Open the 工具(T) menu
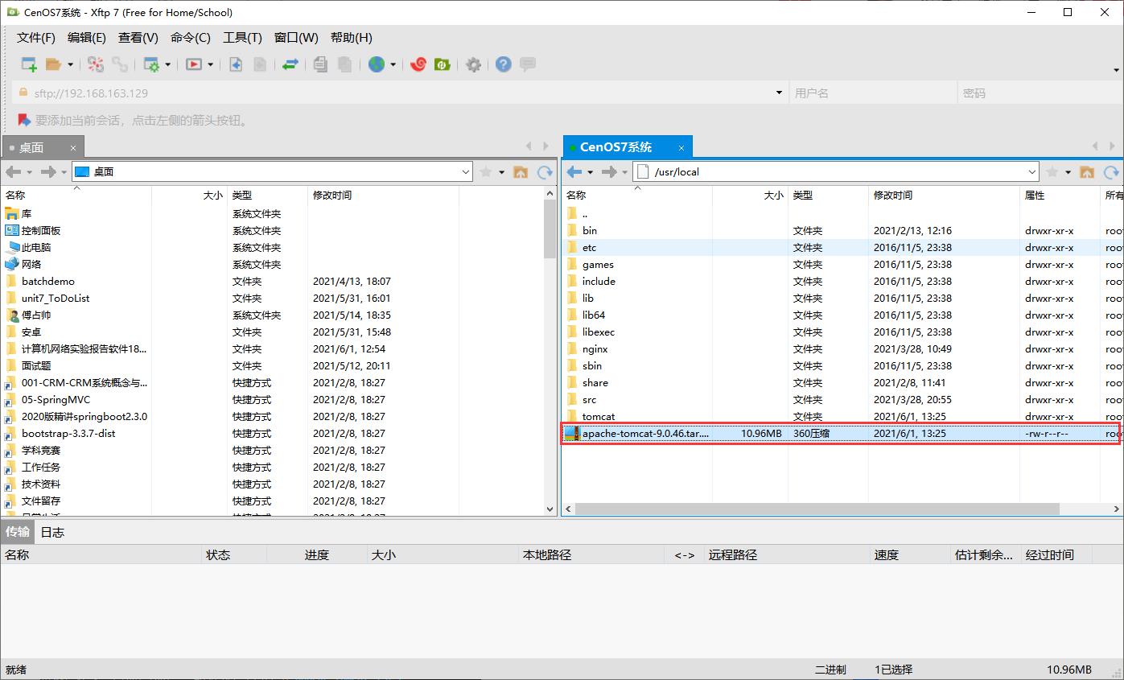 point(242,38)
